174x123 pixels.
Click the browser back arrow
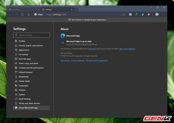click(10, 14)
